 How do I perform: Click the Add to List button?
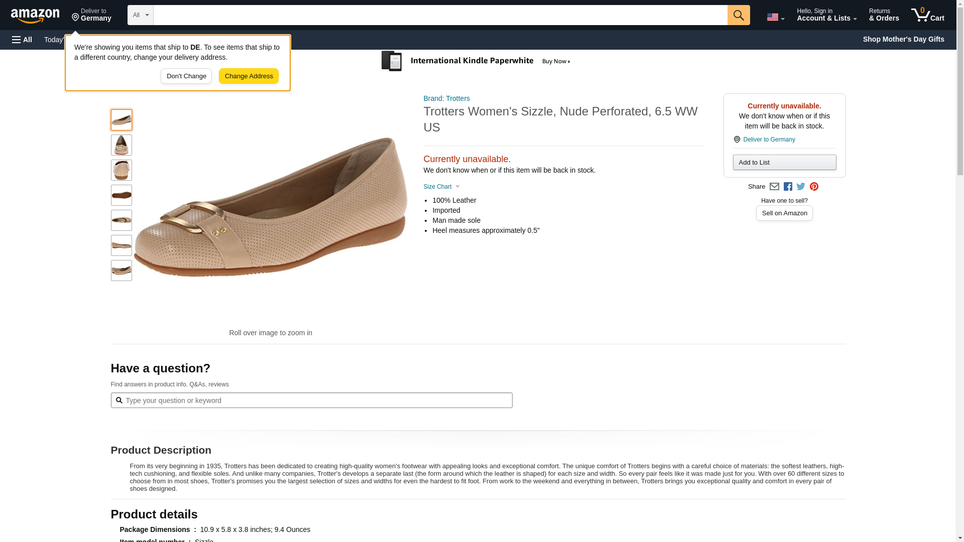click(x=784, y=163)
